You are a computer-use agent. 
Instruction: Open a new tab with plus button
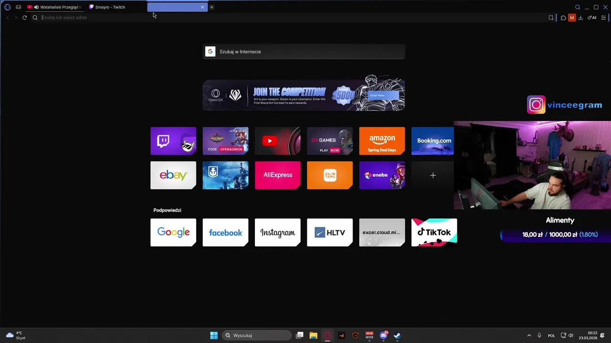click(212, 7)
